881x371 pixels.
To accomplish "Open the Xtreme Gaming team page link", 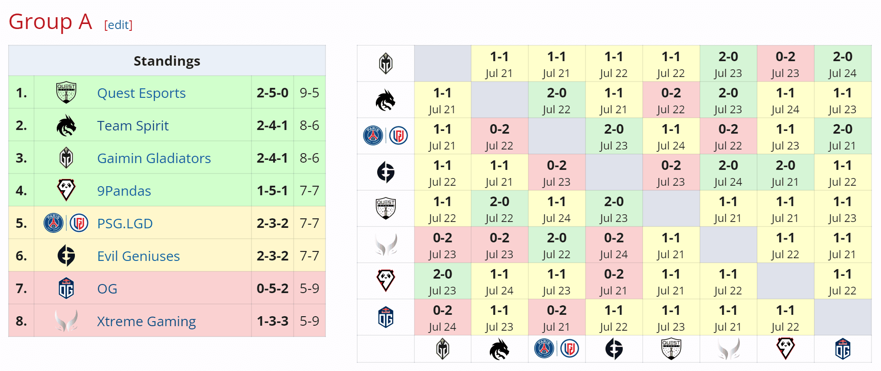I will coord(146,321).
